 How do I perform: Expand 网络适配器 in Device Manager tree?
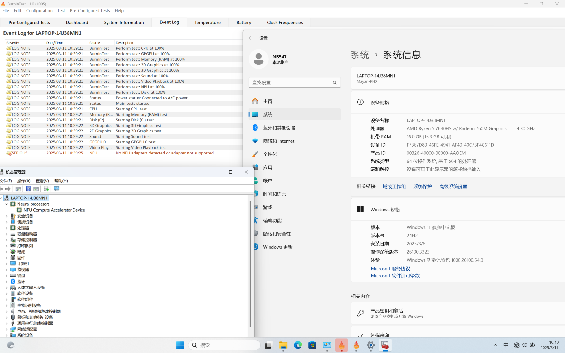click(6, 329)
